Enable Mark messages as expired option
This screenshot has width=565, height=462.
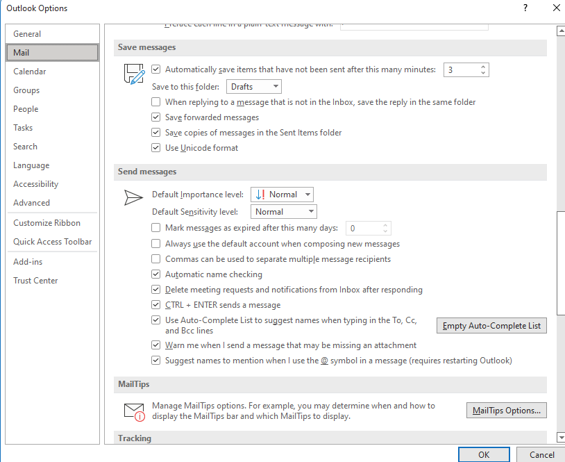click(156, 228)
